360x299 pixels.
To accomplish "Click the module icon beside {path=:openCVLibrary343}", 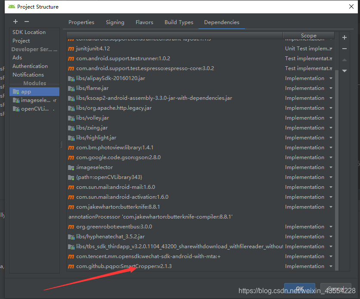I will 71,178.
